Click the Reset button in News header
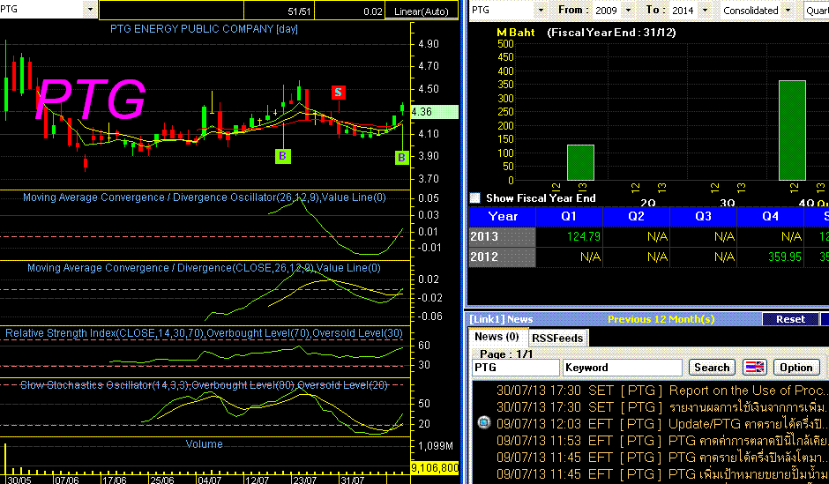The height and width of the screenshot is (484, 829). pyautogui.click(x=790, y=319)
